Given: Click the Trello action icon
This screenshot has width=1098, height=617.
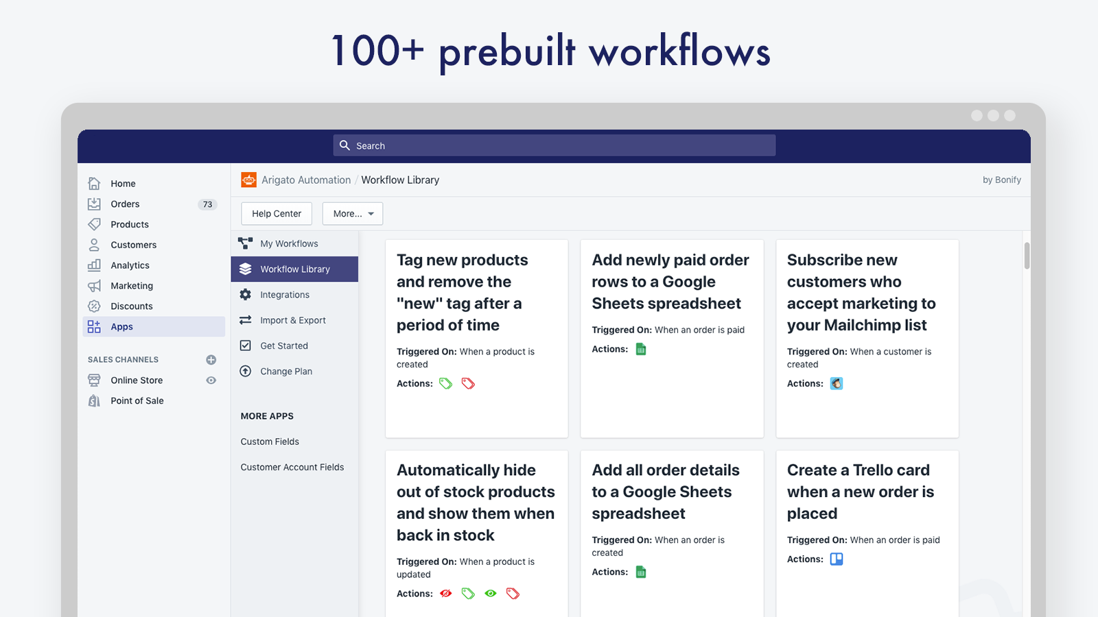Looking at the screenshot, I should click(836, 559).
